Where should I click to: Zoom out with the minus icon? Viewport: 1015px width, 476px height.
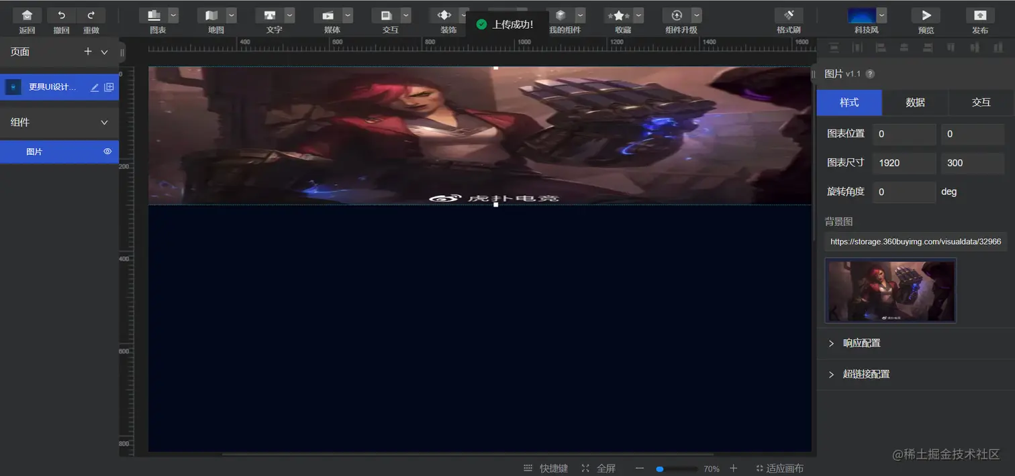click(640, 468)
